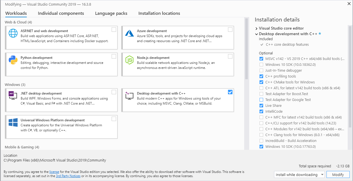The image size is (353, 181).
Task: Check C++ Modules for v142 build tools
Action: coord(261,129)
